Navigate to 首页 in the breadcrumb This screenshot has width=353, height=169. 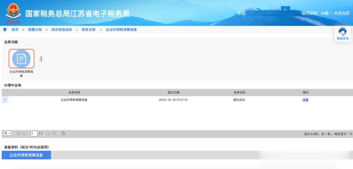[15, 30]
